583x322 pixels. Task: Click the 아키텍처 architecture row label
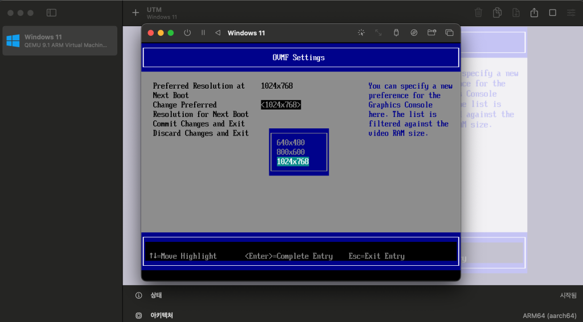coord(162,316)
